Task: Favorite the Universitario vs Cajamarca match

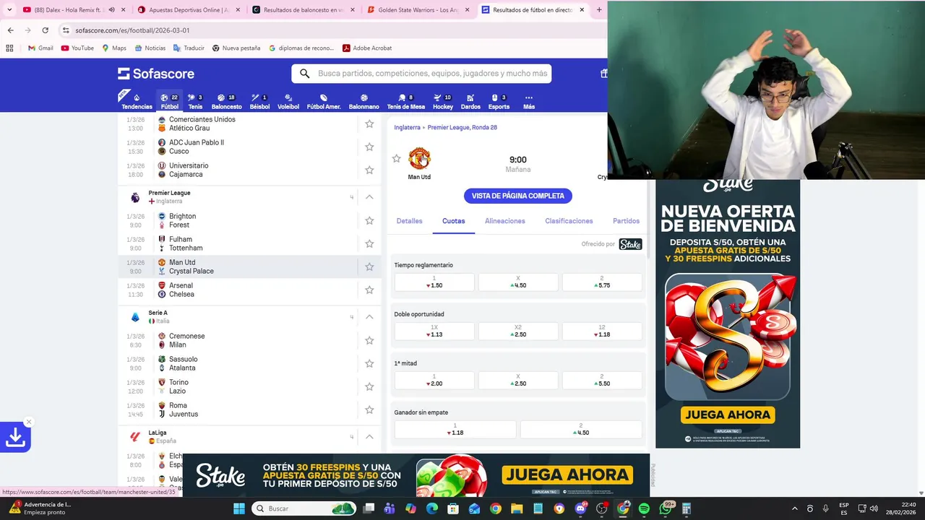Action: pos(369,170)
